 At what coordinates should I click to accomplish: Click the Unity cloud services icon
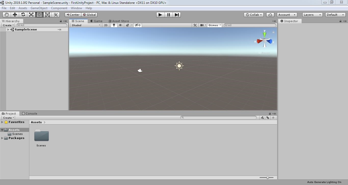pyautogui.click(x=270, y=14)
